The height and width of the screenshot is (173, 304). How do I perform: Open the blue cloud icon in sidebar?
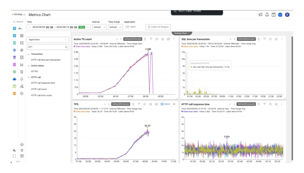[x=14, y=79]
